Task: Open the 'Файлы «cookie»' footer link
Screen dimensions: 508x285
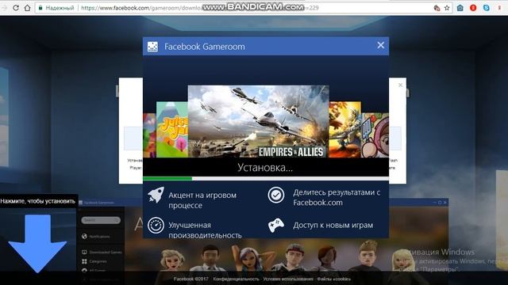Action: (x=333, y=279)
